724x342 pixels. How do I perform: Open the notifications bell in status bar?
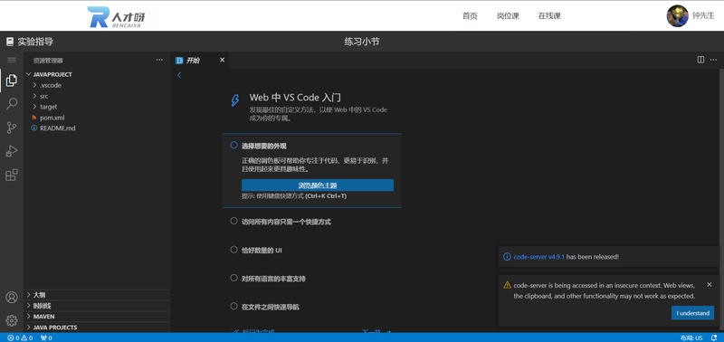[713, 337]
